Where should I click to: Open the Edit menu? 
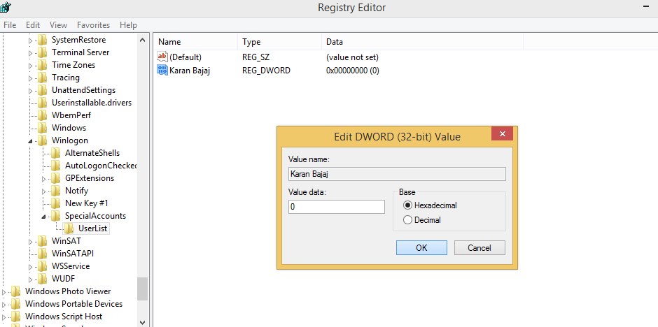tap(33, 25)
